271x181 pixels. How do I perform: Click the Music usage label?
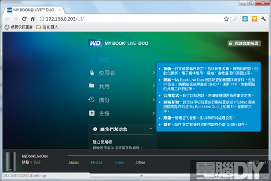pos(74,162)
